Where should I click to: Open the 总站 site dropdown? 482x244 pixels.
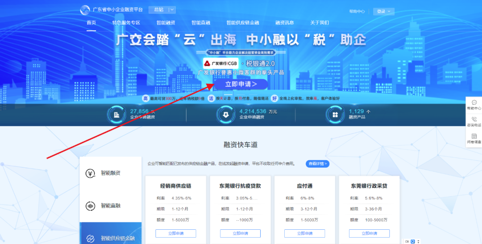click(162, 10)
